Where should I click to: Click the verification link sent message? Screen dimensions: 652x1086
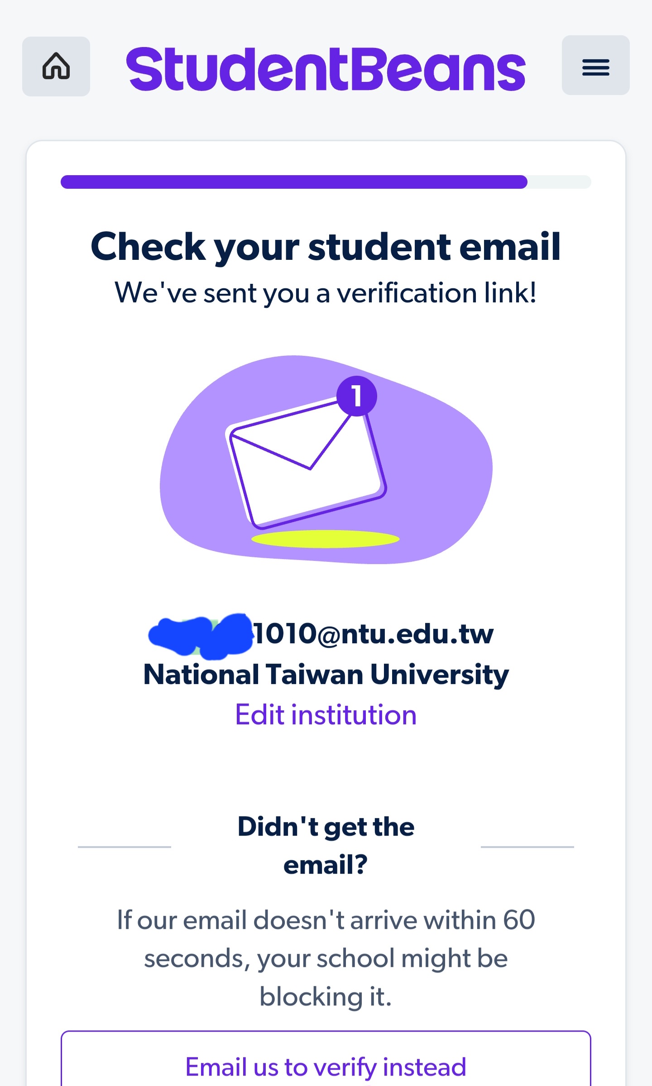326,293
